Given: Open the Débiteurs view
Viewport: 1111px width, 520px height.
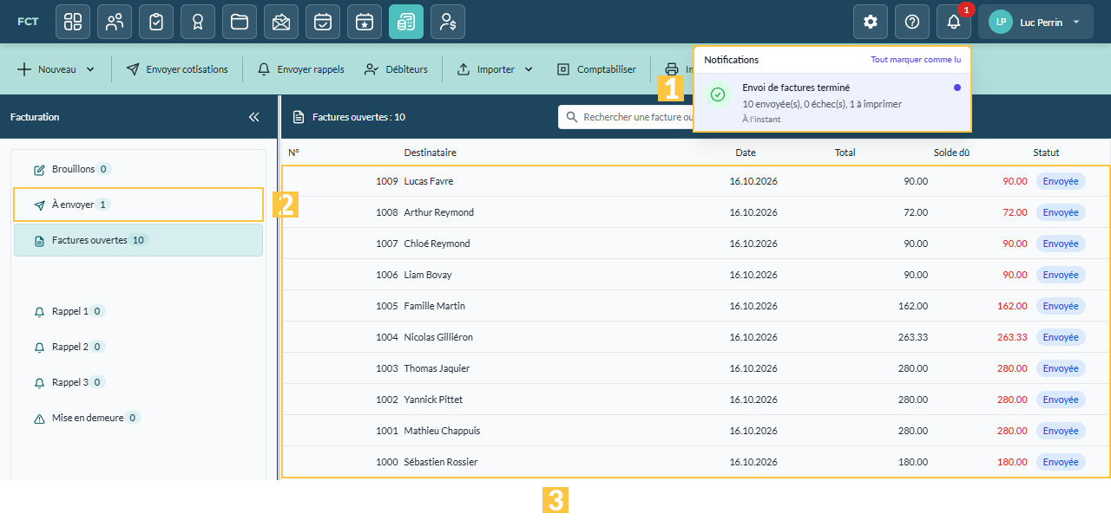Looking at the screenshot, I should coord(396,69).
